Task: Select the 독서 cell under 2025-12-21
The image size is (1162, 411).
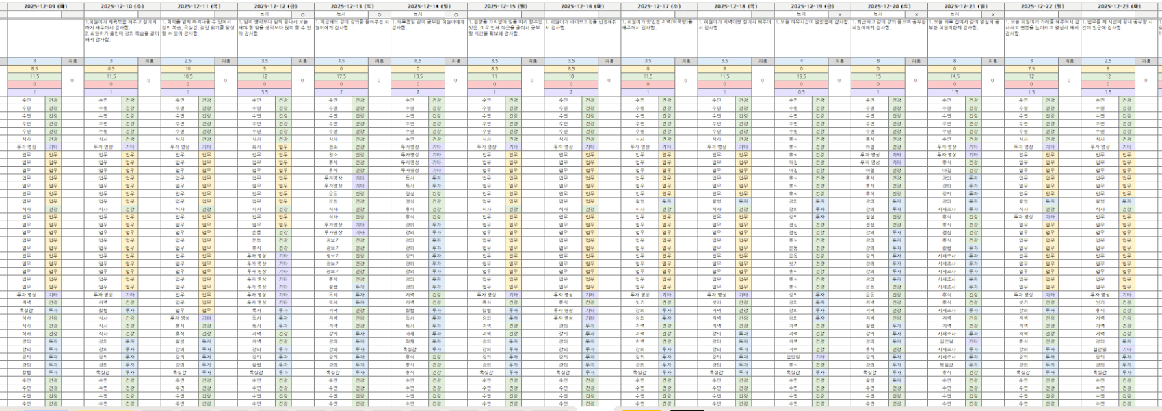Action: tap(955, 14)
